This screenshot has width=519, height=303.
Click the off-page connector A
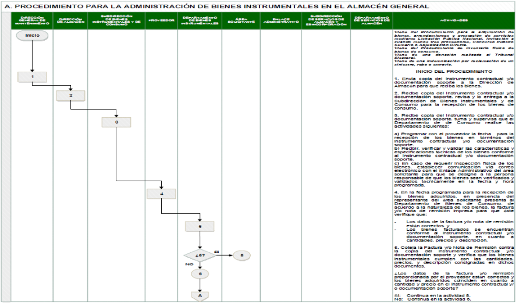tap(200, 295)
